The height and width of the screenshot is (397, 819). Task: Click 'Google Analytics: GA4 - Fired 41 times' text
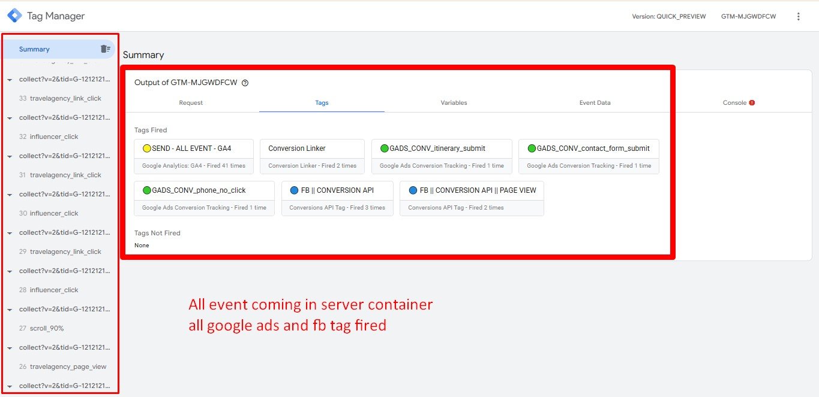click(x=194, y=166)
